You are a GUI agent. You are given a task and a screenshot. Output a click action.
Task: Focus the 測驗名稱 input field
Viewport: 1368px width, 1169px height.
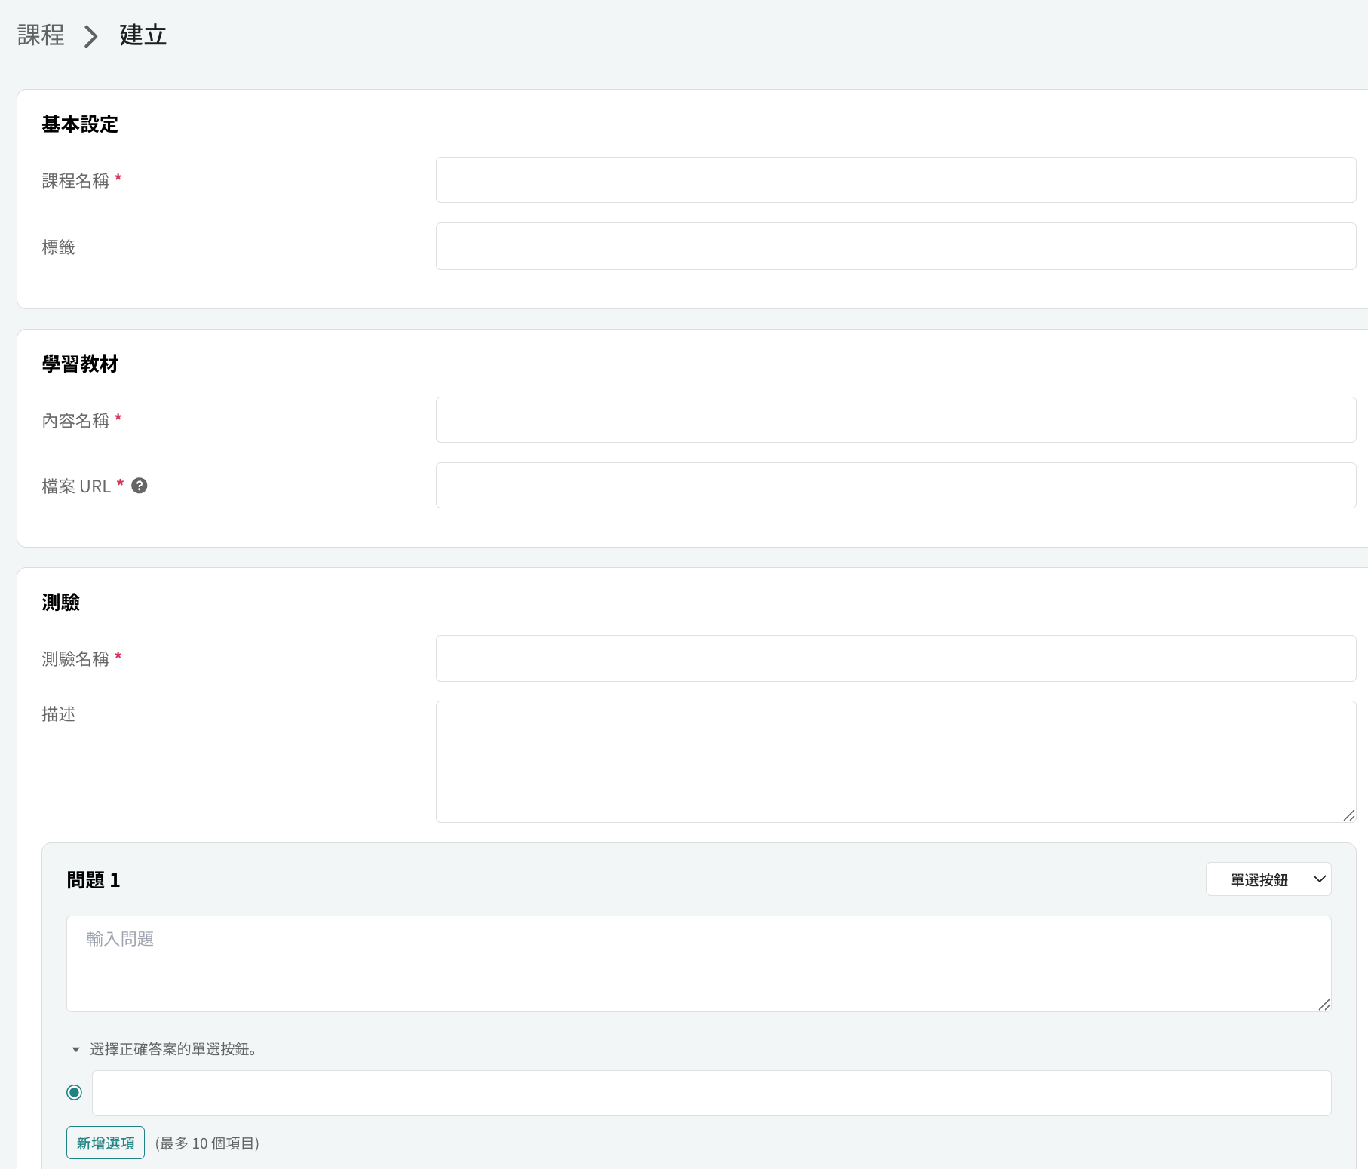coord(896,658)
